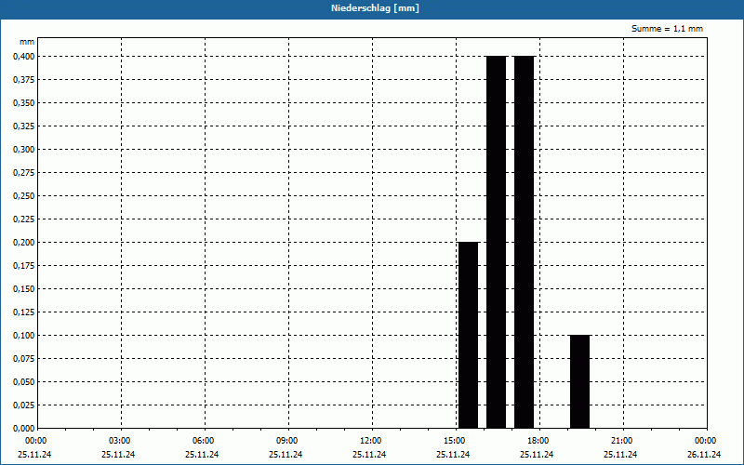Click the 0,050 y-axis value
744x465 pixels.
[x=24, y=382]
